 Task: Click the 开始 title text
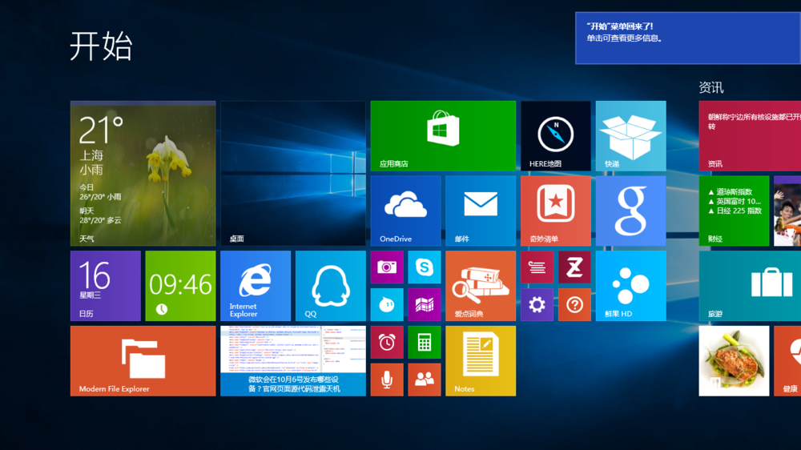(101, 46)
